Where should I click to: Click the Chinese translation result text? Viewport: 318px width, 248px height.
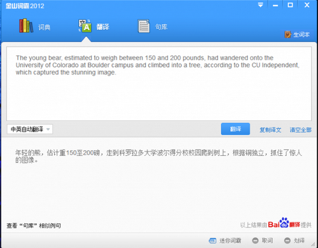[158, 156]
